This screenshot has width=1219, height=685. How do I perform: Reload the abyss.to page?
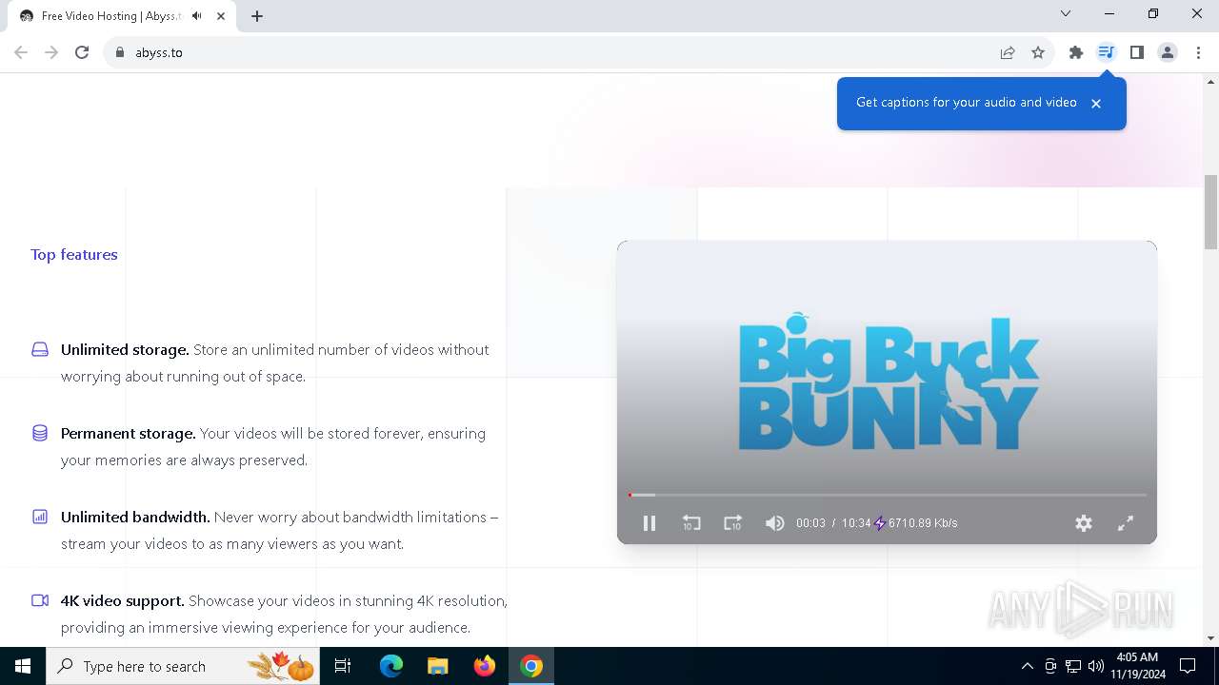coord(82,52)
